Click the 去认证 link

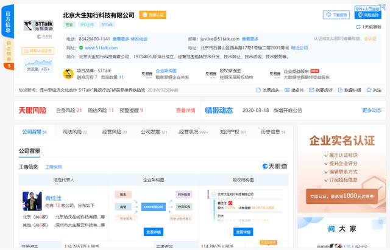370,39
